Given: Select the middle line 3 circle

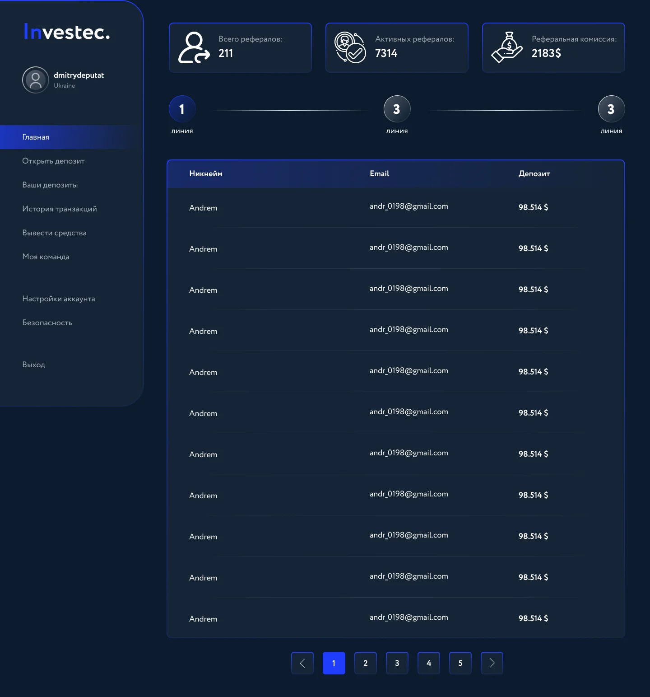Looking at the screenshot, I should point(397,109).
